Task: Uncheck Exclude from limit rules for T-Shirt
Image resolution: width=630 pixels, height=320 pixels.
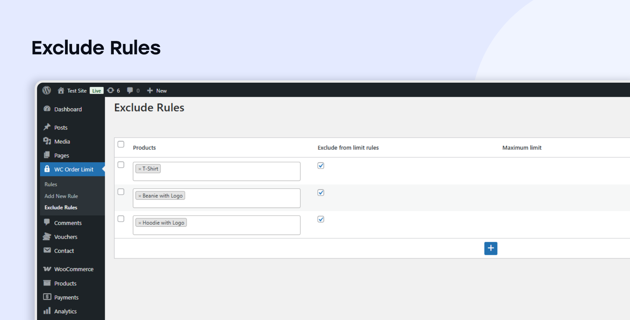Action: point(321,166)
